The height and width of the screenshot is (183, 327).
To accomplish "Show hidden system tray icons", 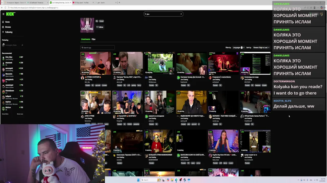I will tap(299, 180).
